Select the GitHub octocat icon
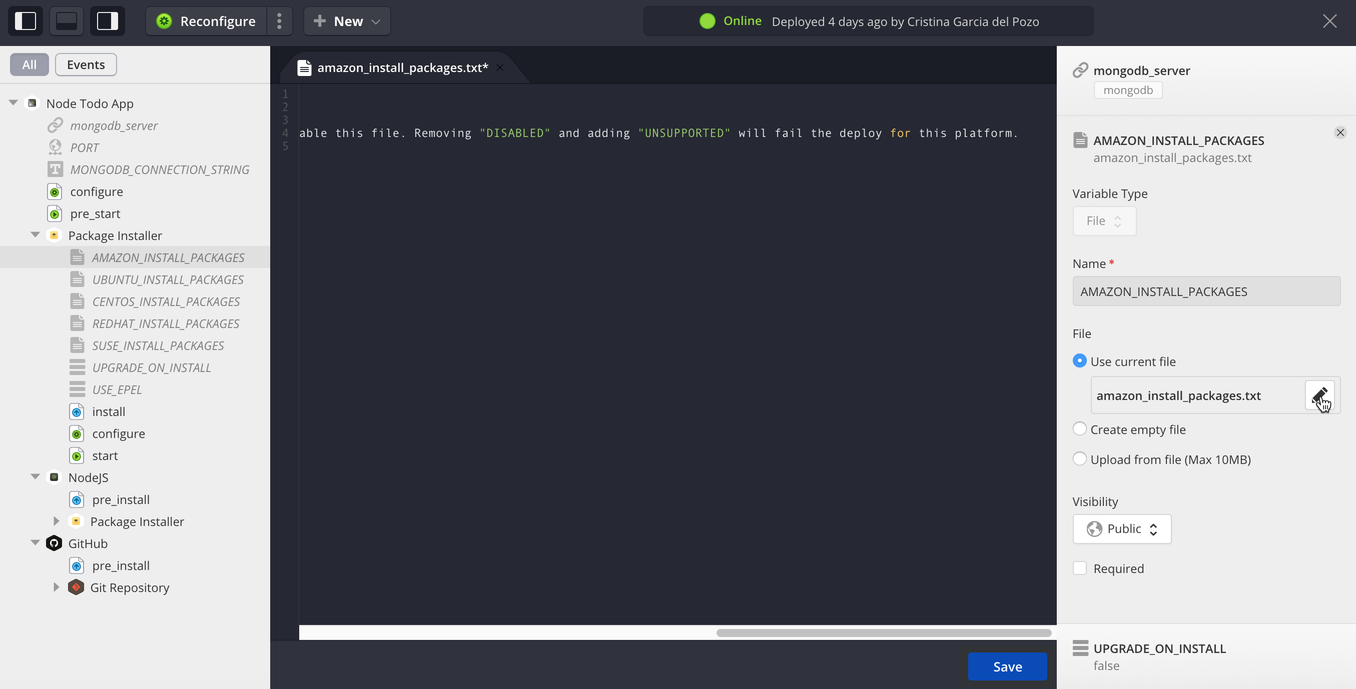The width and height of the screenshot is (1356, 689). coord(54,543)
